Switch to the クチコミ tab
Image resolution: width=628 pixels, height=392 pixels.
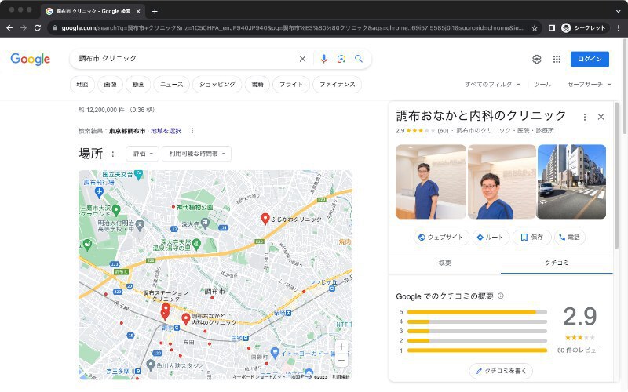pos(557,263)
